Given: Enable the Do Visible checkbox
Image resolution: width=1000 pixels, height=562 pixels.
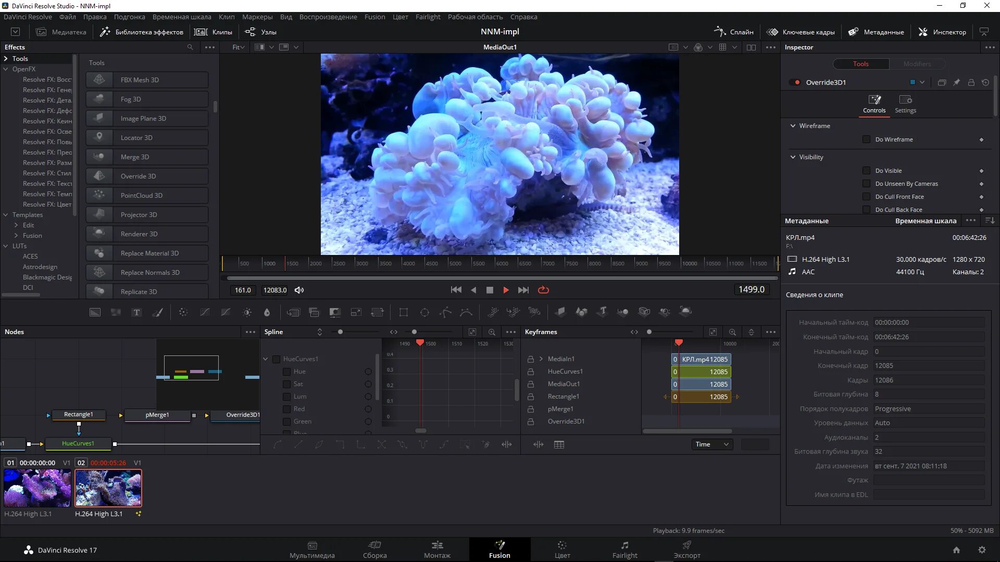Looking at the screenshot, I should click(x=867, y=170).
